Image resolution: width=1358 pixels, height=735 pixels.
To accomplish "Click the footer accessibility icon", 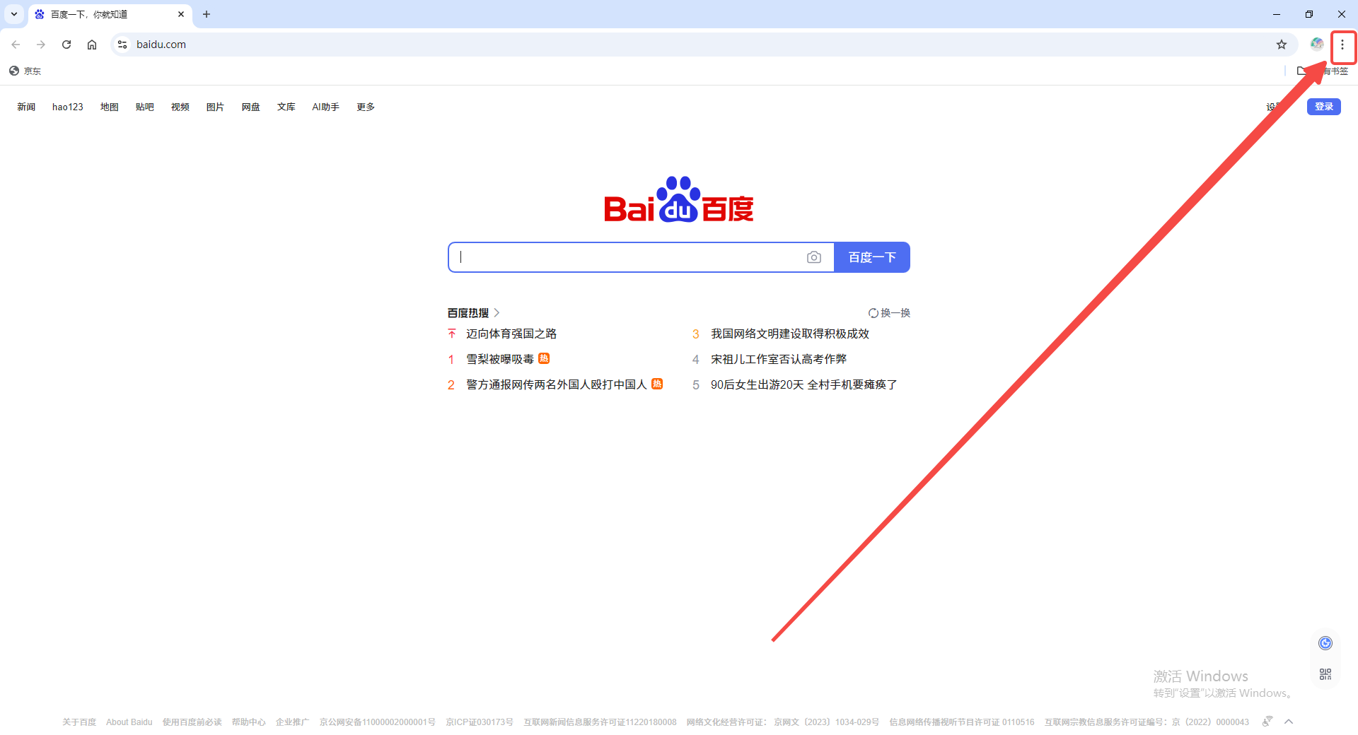I will click(x=1267, y=722).
